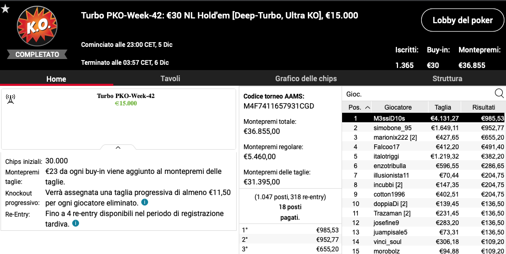Go to the Struttura tab
This screenshot has height=254, width=506.
(x=447, y=79)
